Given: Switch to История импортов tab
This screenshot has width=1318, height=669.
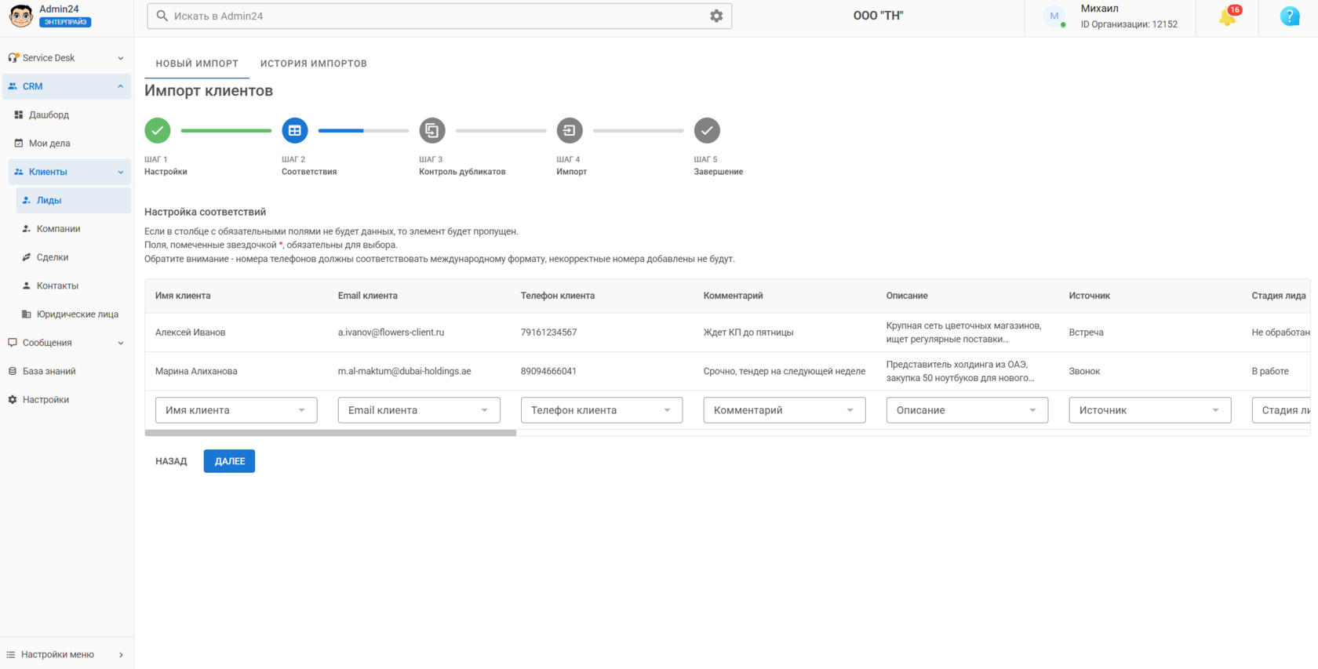Looking at the screenshot, I should point(314,64).
